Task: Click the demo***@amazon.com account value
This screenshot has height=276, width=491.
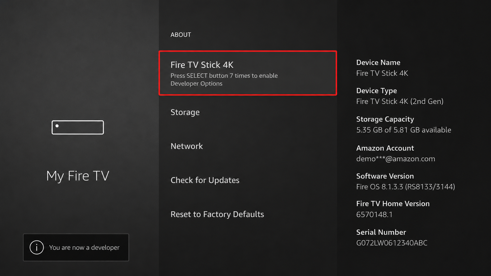Action: (396, 159)
